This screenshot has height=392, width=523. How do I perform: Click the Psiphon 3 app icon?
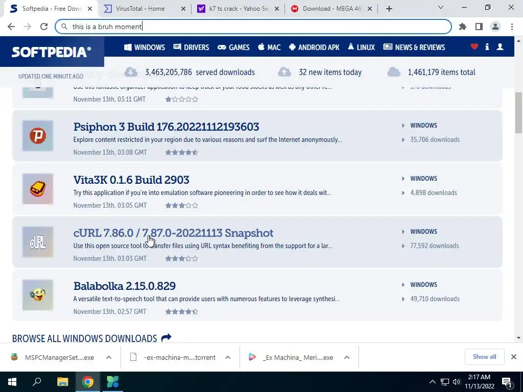coord(38,136)
